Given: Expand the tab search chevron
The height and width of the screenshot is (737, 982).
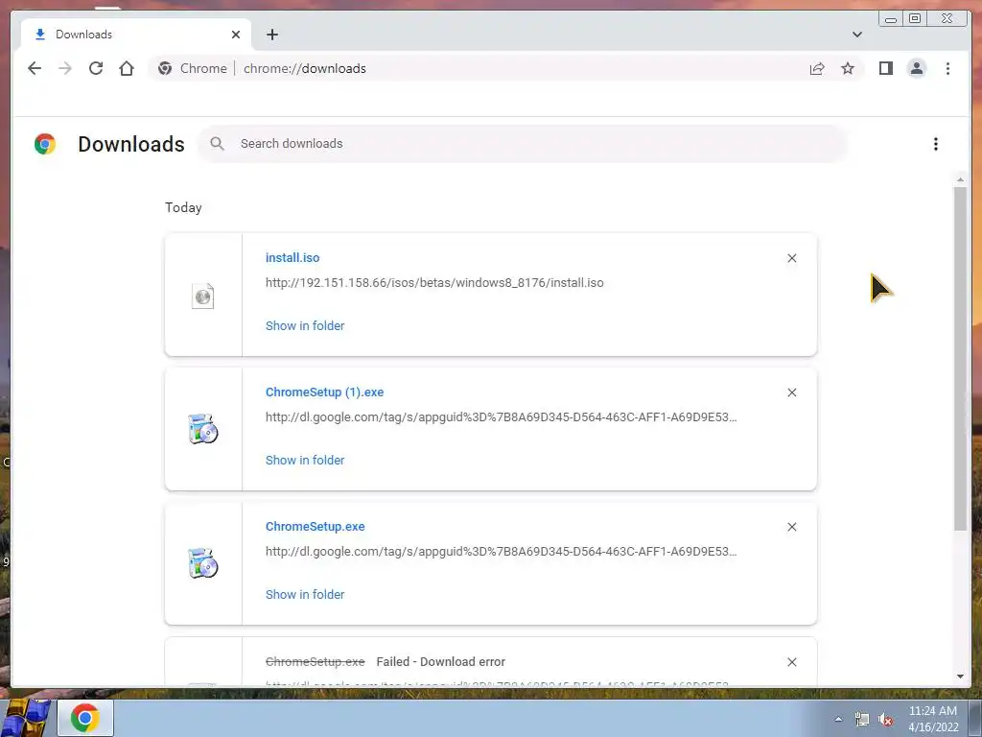Looking at the screenshot, I should pyautogui.click(x=856, y=35).
